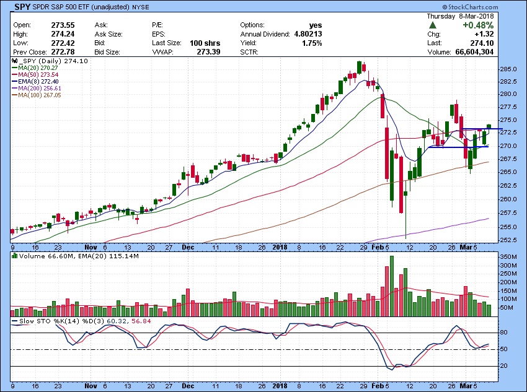Click the tallest green bar in the volume panel
The image size is (527, 392).
pos(392,286)
